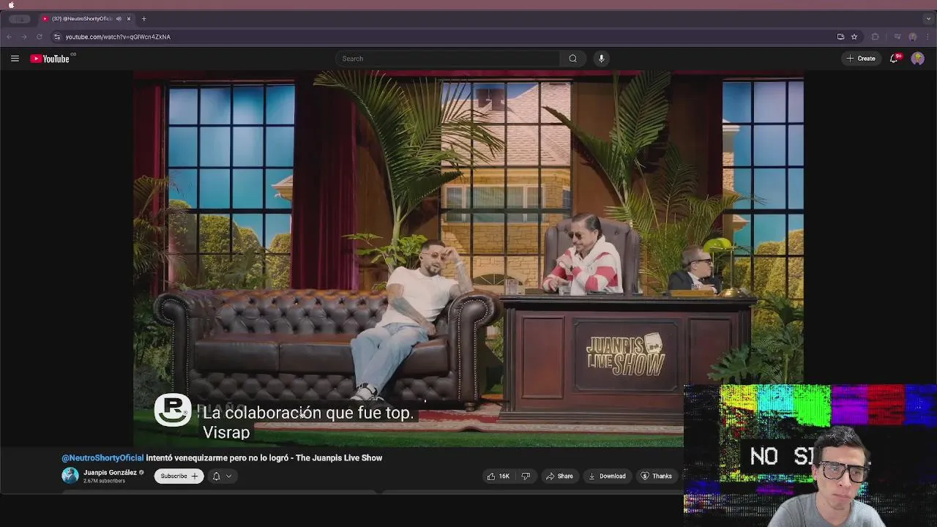
Task: Open the Create button
Action: point(861,59)
